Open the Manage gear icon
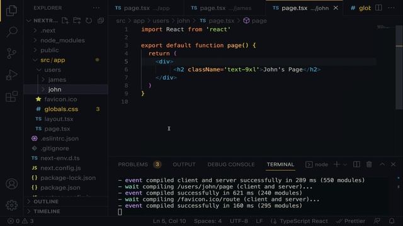The height and width of the screenshot is (226, 403). pos(11,205)
